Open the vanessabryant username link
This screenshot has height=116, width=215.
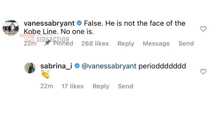coord(49,23)
